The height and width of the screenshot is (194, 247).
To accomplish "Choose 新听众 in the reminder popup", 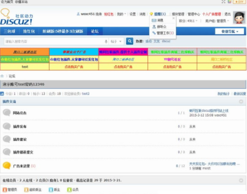I will (x=161, y=27).
